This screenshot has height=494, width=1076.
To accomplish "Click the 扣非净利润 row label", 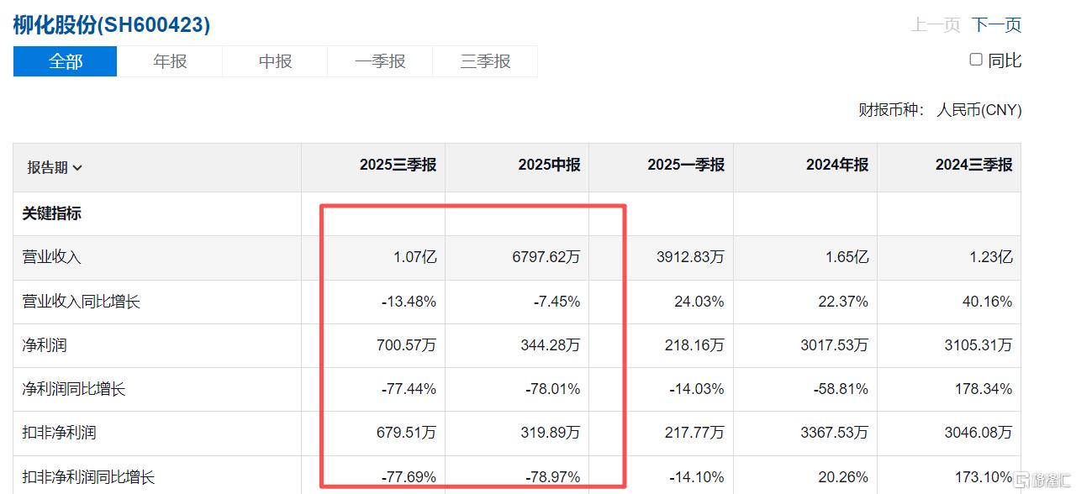I will tap(59, 433).
